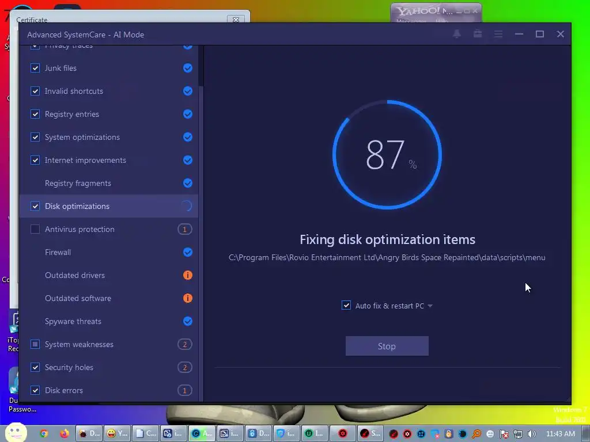
Task: Select the Spyware threats list item
Action: coord(109,321)
